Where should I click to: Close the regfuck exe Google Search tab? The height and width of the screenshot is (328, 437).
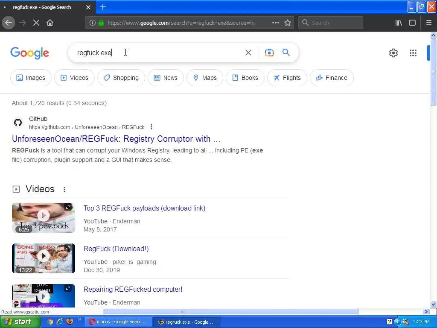click(x=88, y=7)
